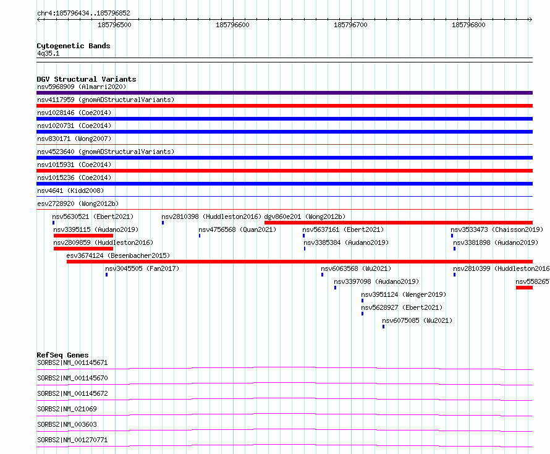Select the red esv3674124 variant bar
This screenshot has width=550, height=454.
pos(300,262)
